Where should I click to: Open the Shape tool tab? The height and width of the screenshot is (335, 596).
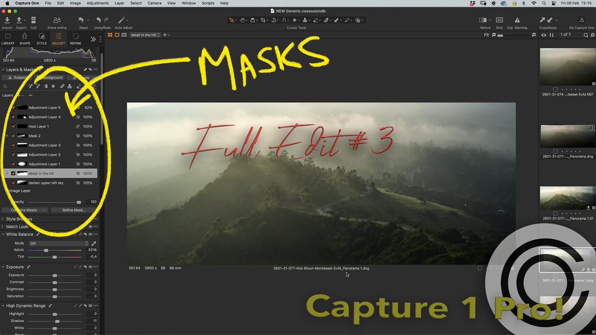pos(25,39)
